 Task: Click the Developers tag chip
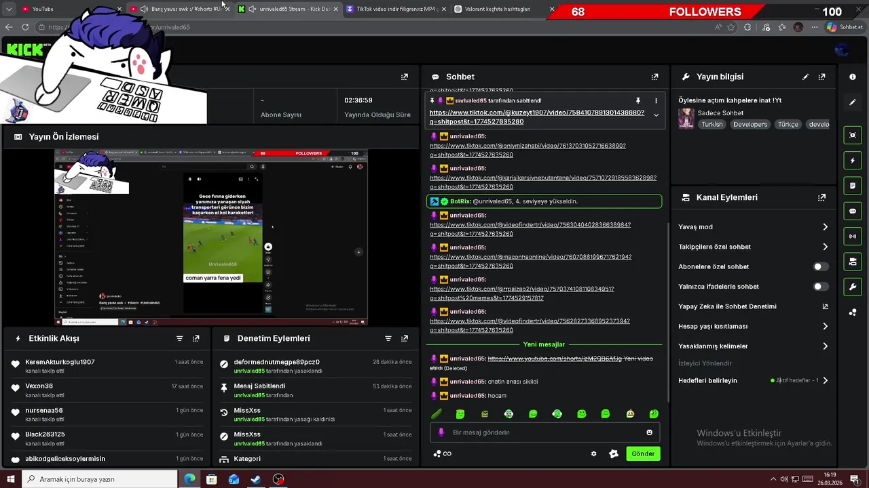(750, 125)
